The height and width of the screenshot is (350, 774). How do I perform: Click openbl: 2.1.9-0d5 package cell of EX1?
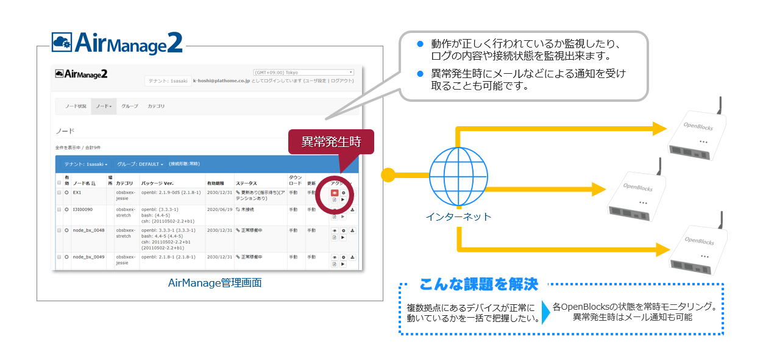click(171, 192)
